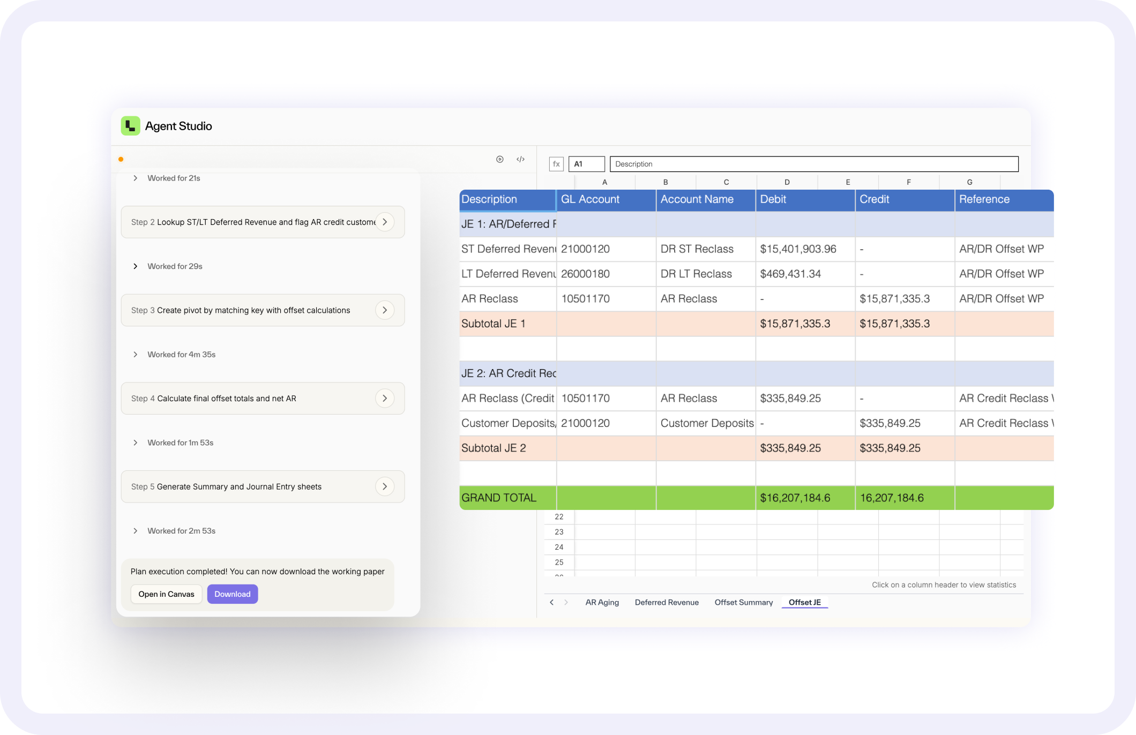Screen dimensions: 1136x735
Task: Open Step 5 Generate Summary arrow button
Action: tap(385, 486)
